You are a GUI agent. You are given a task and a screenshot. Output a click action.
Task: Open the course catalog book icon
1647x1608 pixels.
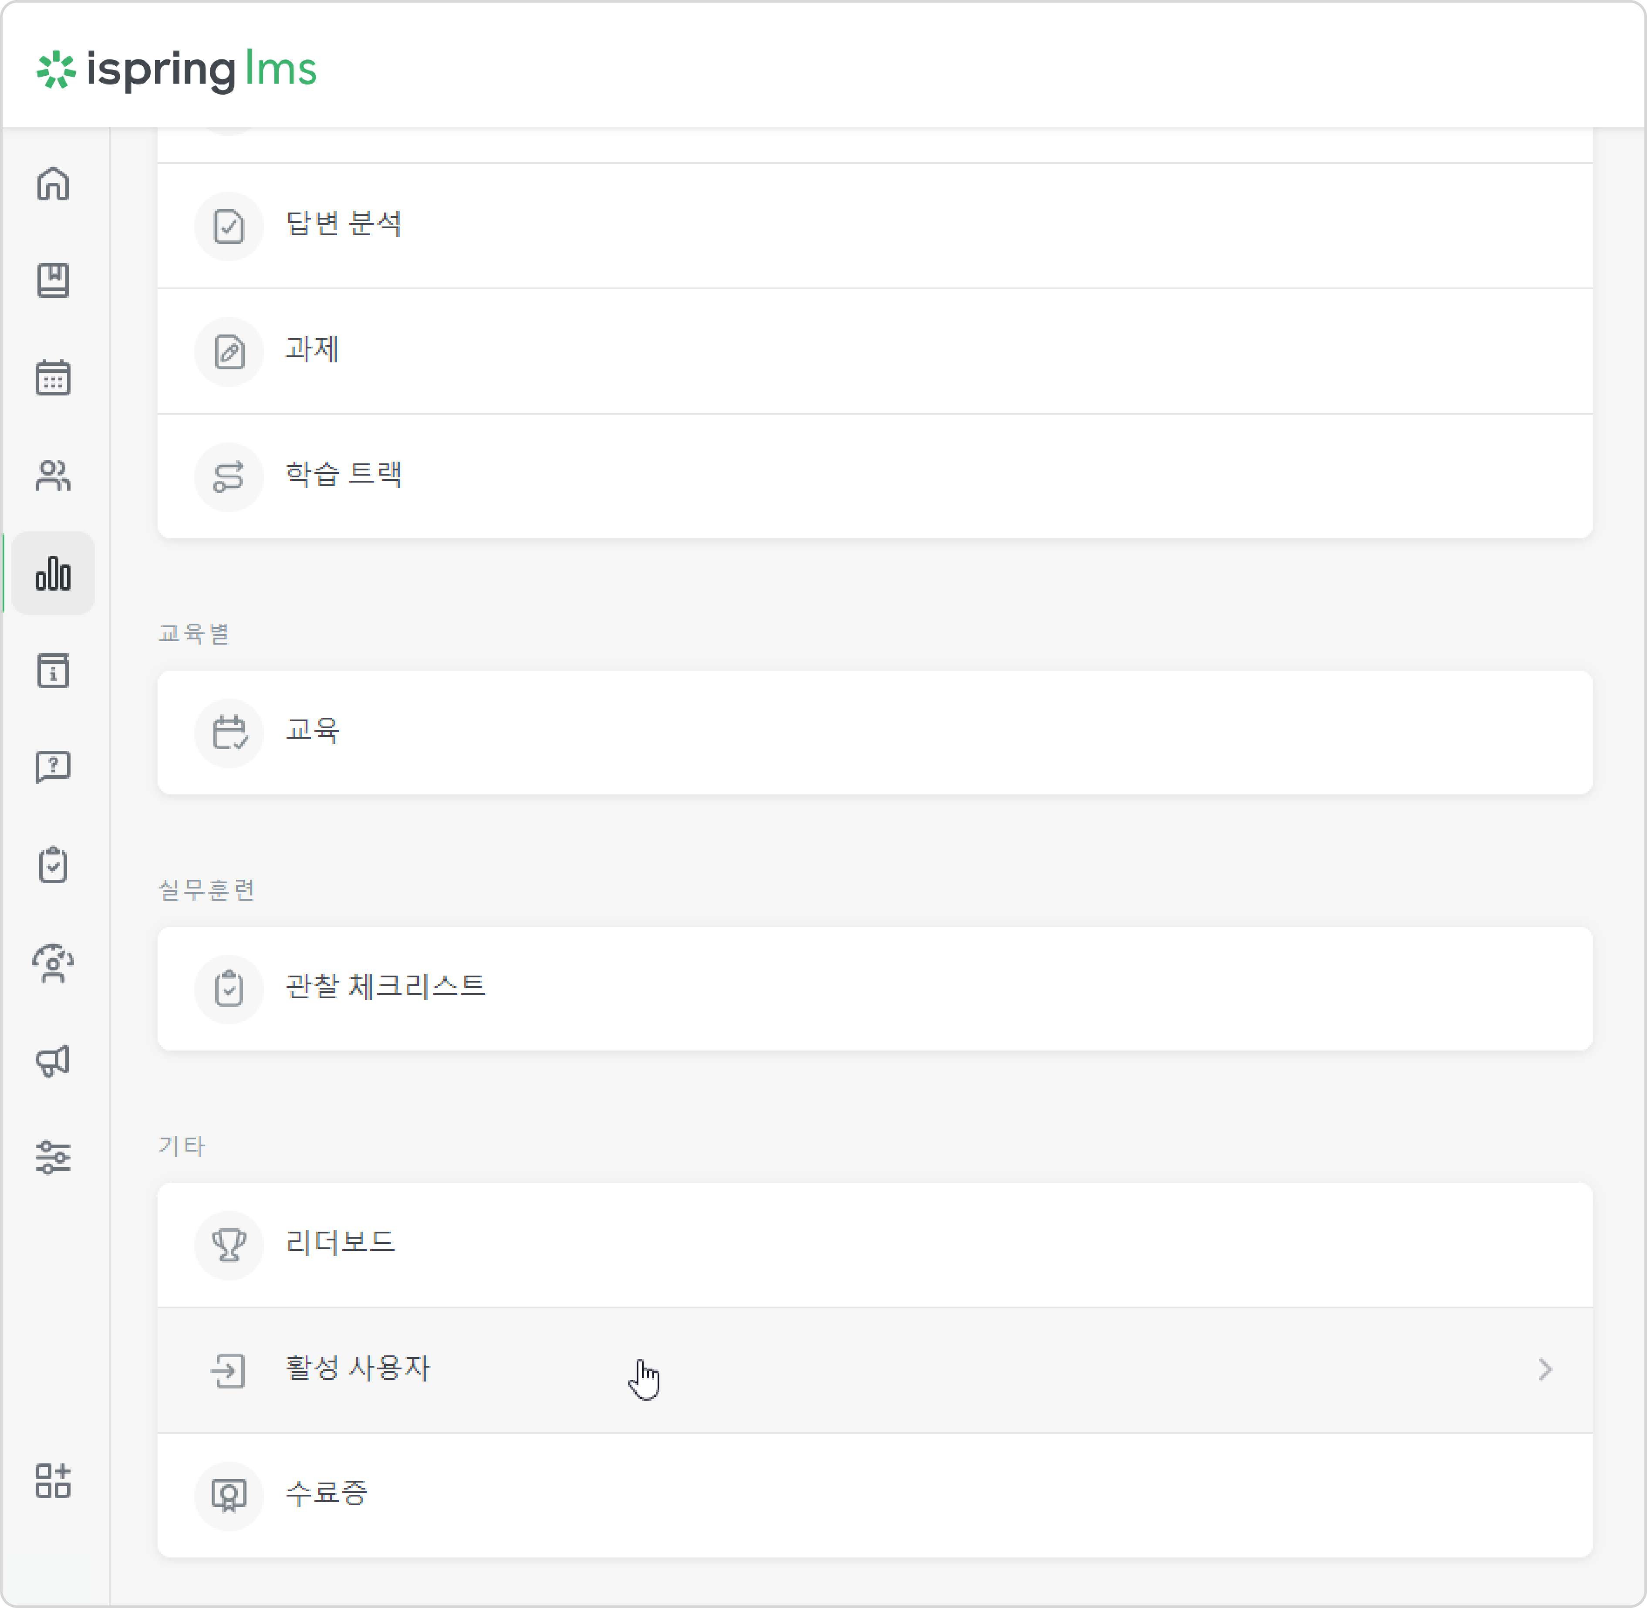pyautogui.click(x=53, y=280)
